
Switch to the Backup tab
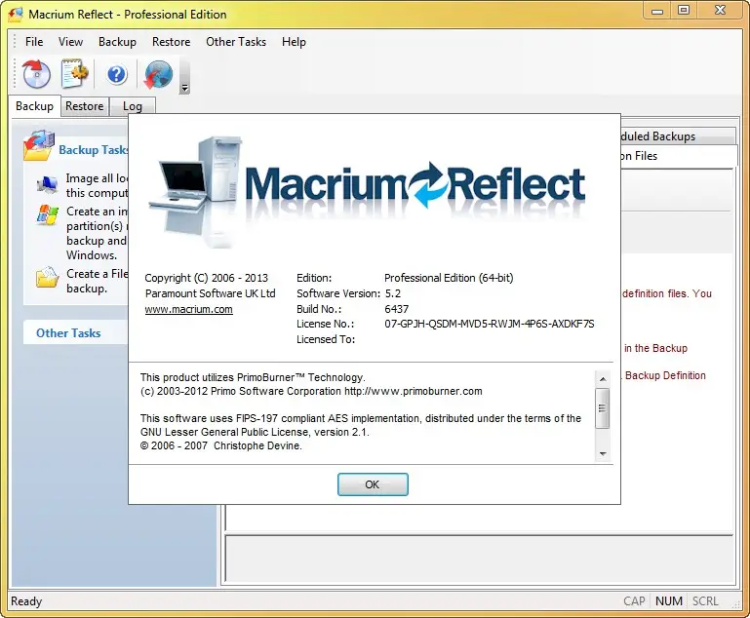click(34, 106)
